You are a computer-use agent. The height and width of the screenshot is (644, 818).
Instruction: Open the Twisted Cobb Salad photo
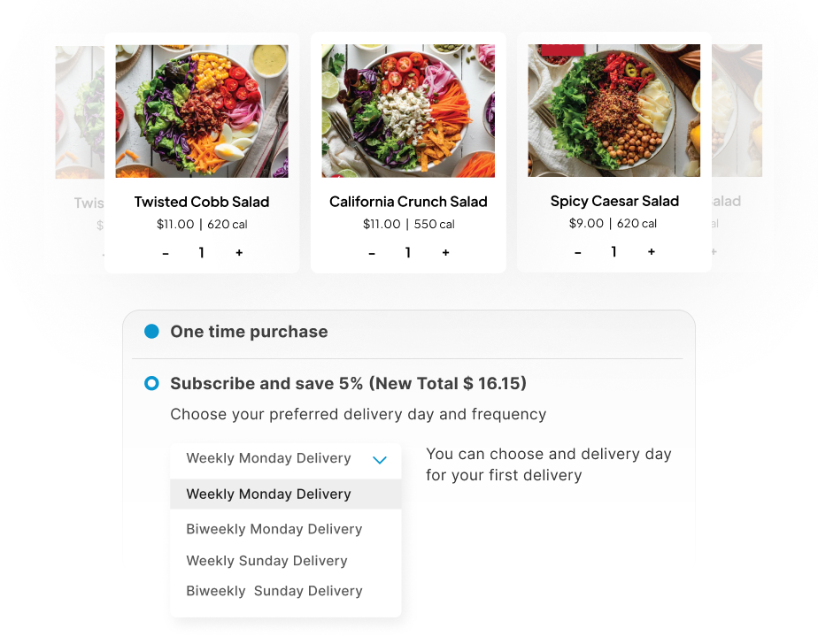coord(202,111)
